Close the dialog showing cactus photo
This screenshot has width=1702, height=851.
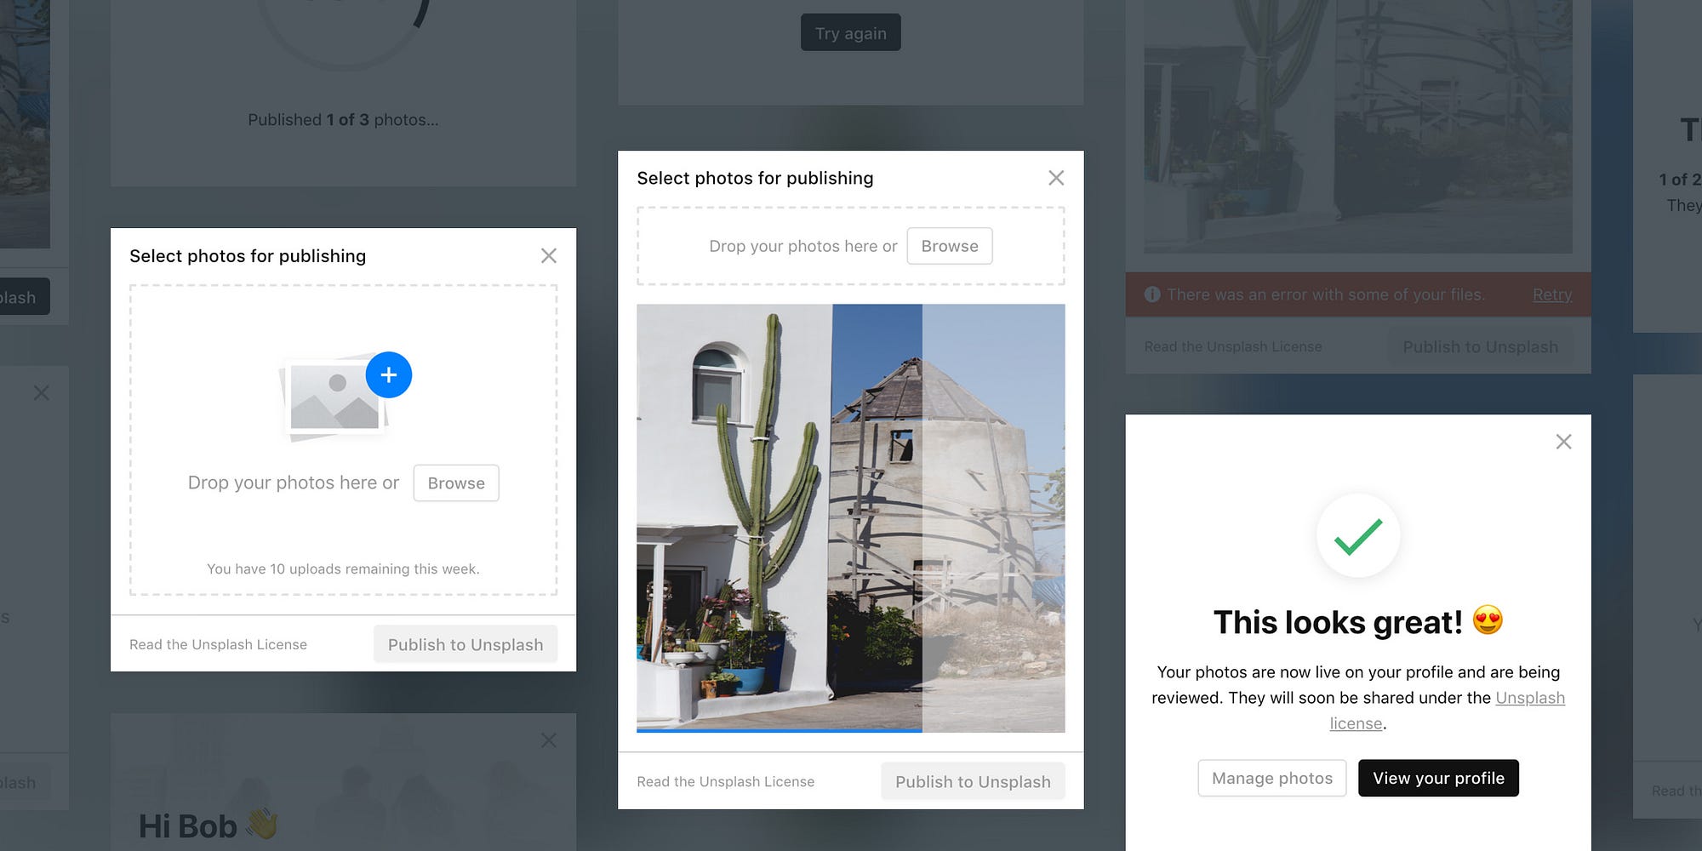(x=1056, y=178)
